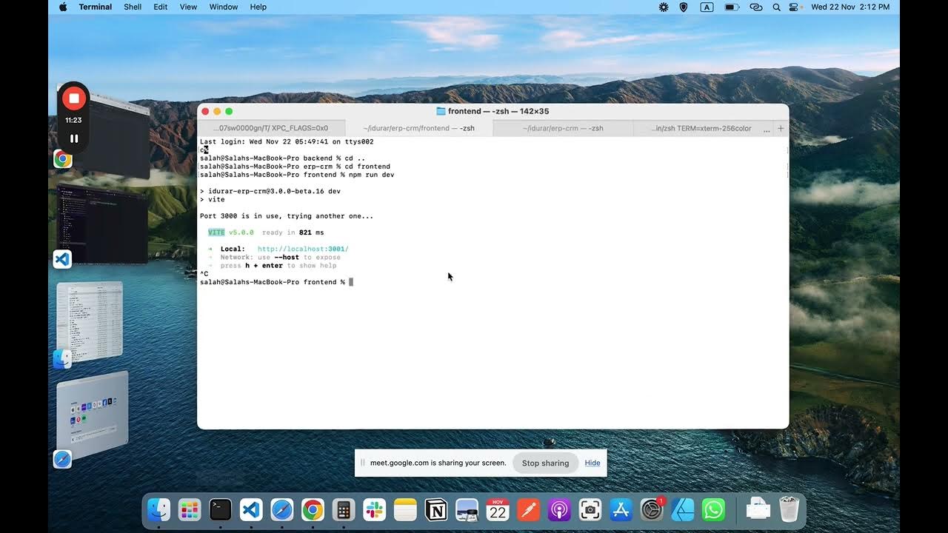Click the Stop sharing button
The height and width of the screenshot is (533, 948).
pos(545,463)
